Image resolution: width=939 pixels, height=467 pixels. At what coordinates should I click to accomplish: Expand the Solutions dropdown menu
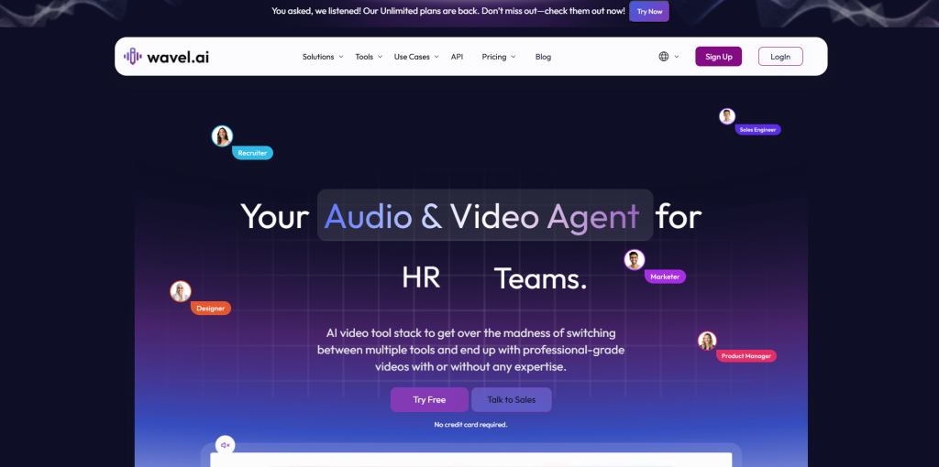[323, 57]
